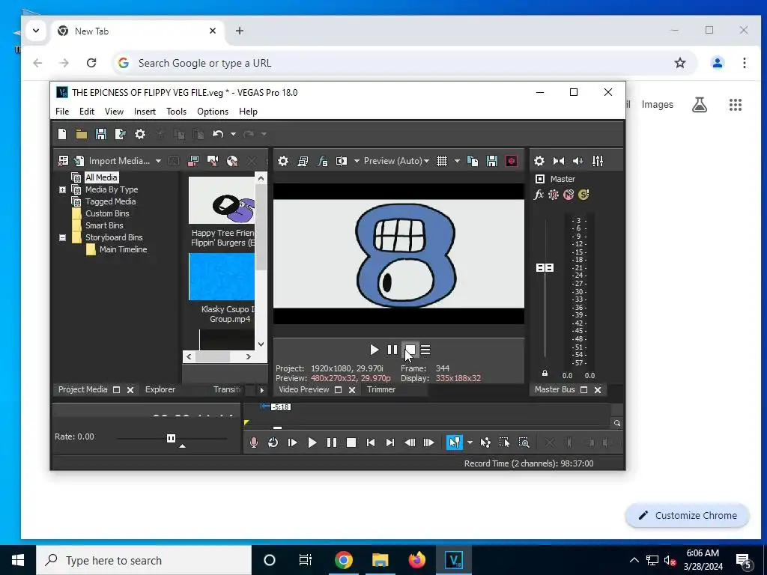The height and width of the screenshot is (575, 767).
Task: Open the File menu
Action: click(62, 112)
